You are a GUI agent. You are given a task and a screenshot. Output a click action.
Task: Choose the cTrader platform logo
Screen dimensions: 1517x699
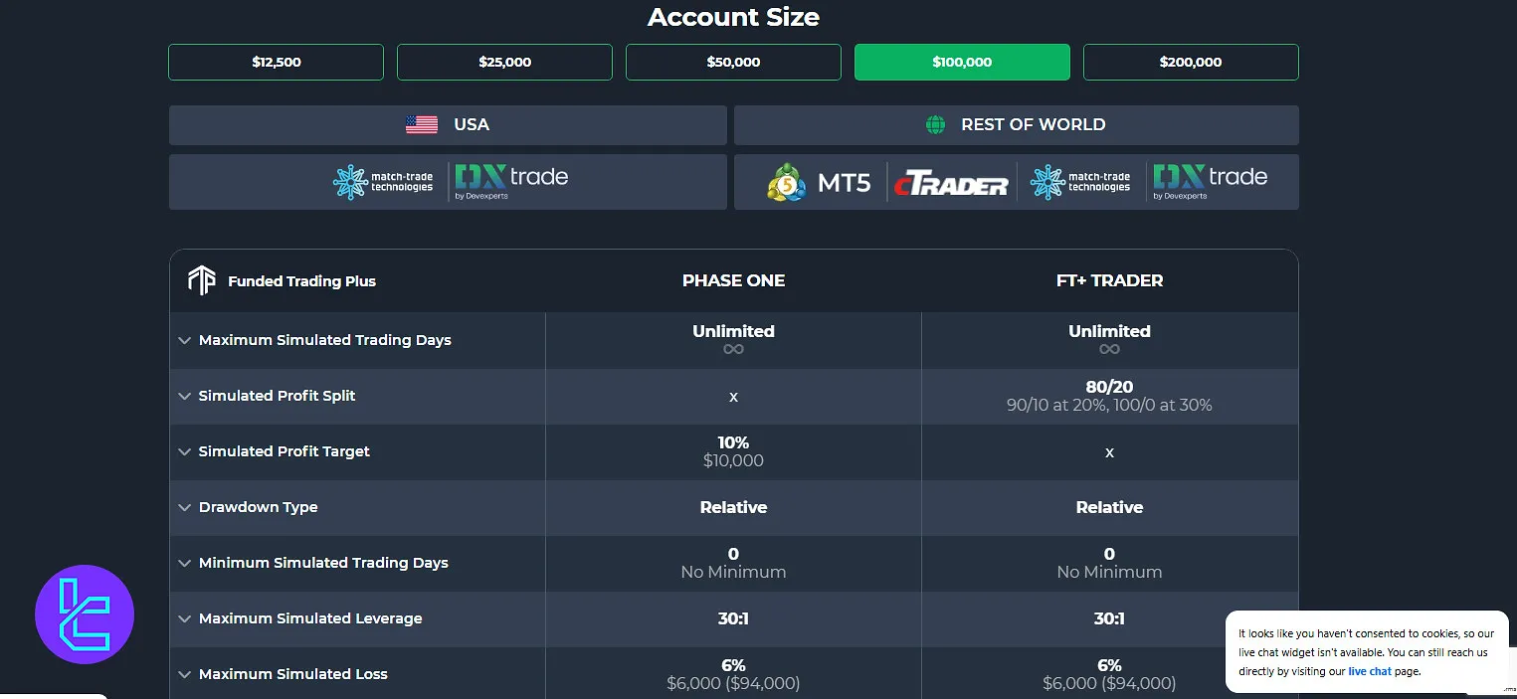click(950, 182)
